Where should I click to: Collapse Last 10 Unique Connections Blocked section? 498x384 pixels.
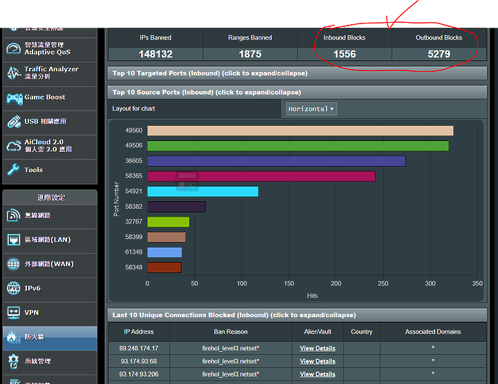click(297, 315)
